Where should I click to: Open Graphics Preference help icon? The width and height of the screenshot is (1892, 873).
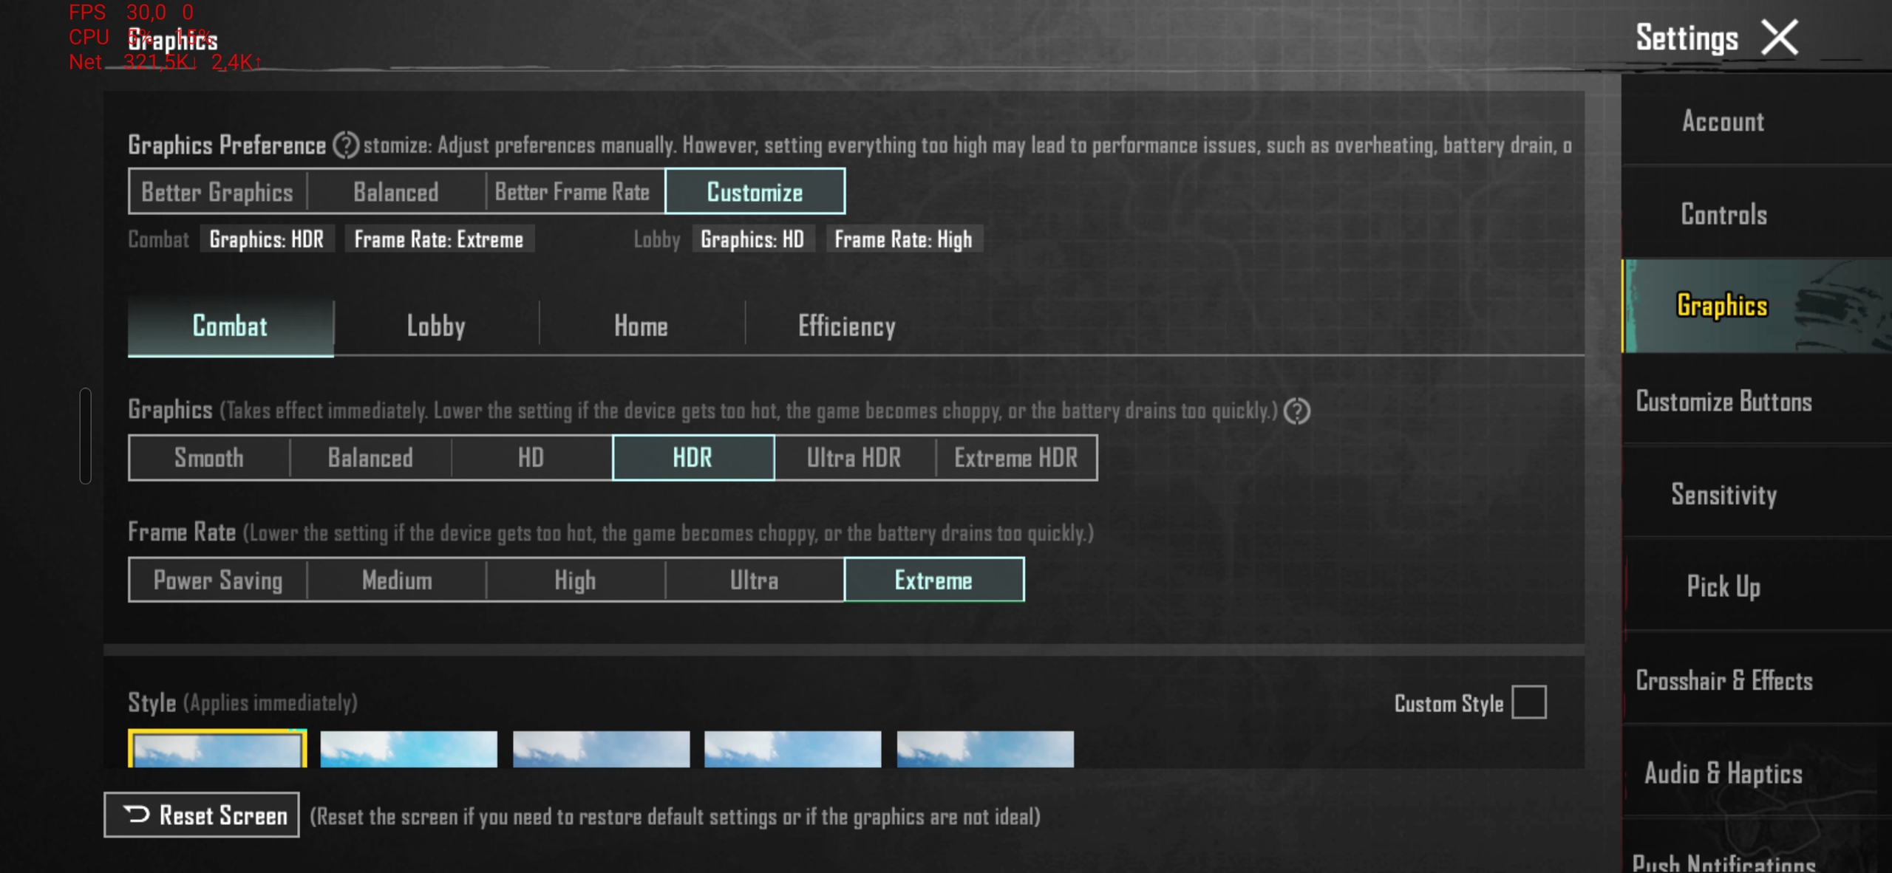point(345,145)
